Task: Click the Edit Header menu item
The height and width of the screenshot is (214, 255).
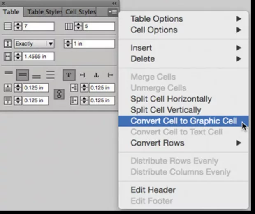Action: pos(153,190)
